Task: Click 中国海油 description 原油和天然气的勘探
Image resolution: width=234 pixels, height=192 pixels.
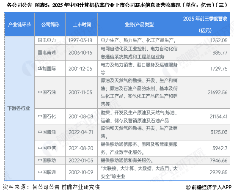Action: click(139, 132)
